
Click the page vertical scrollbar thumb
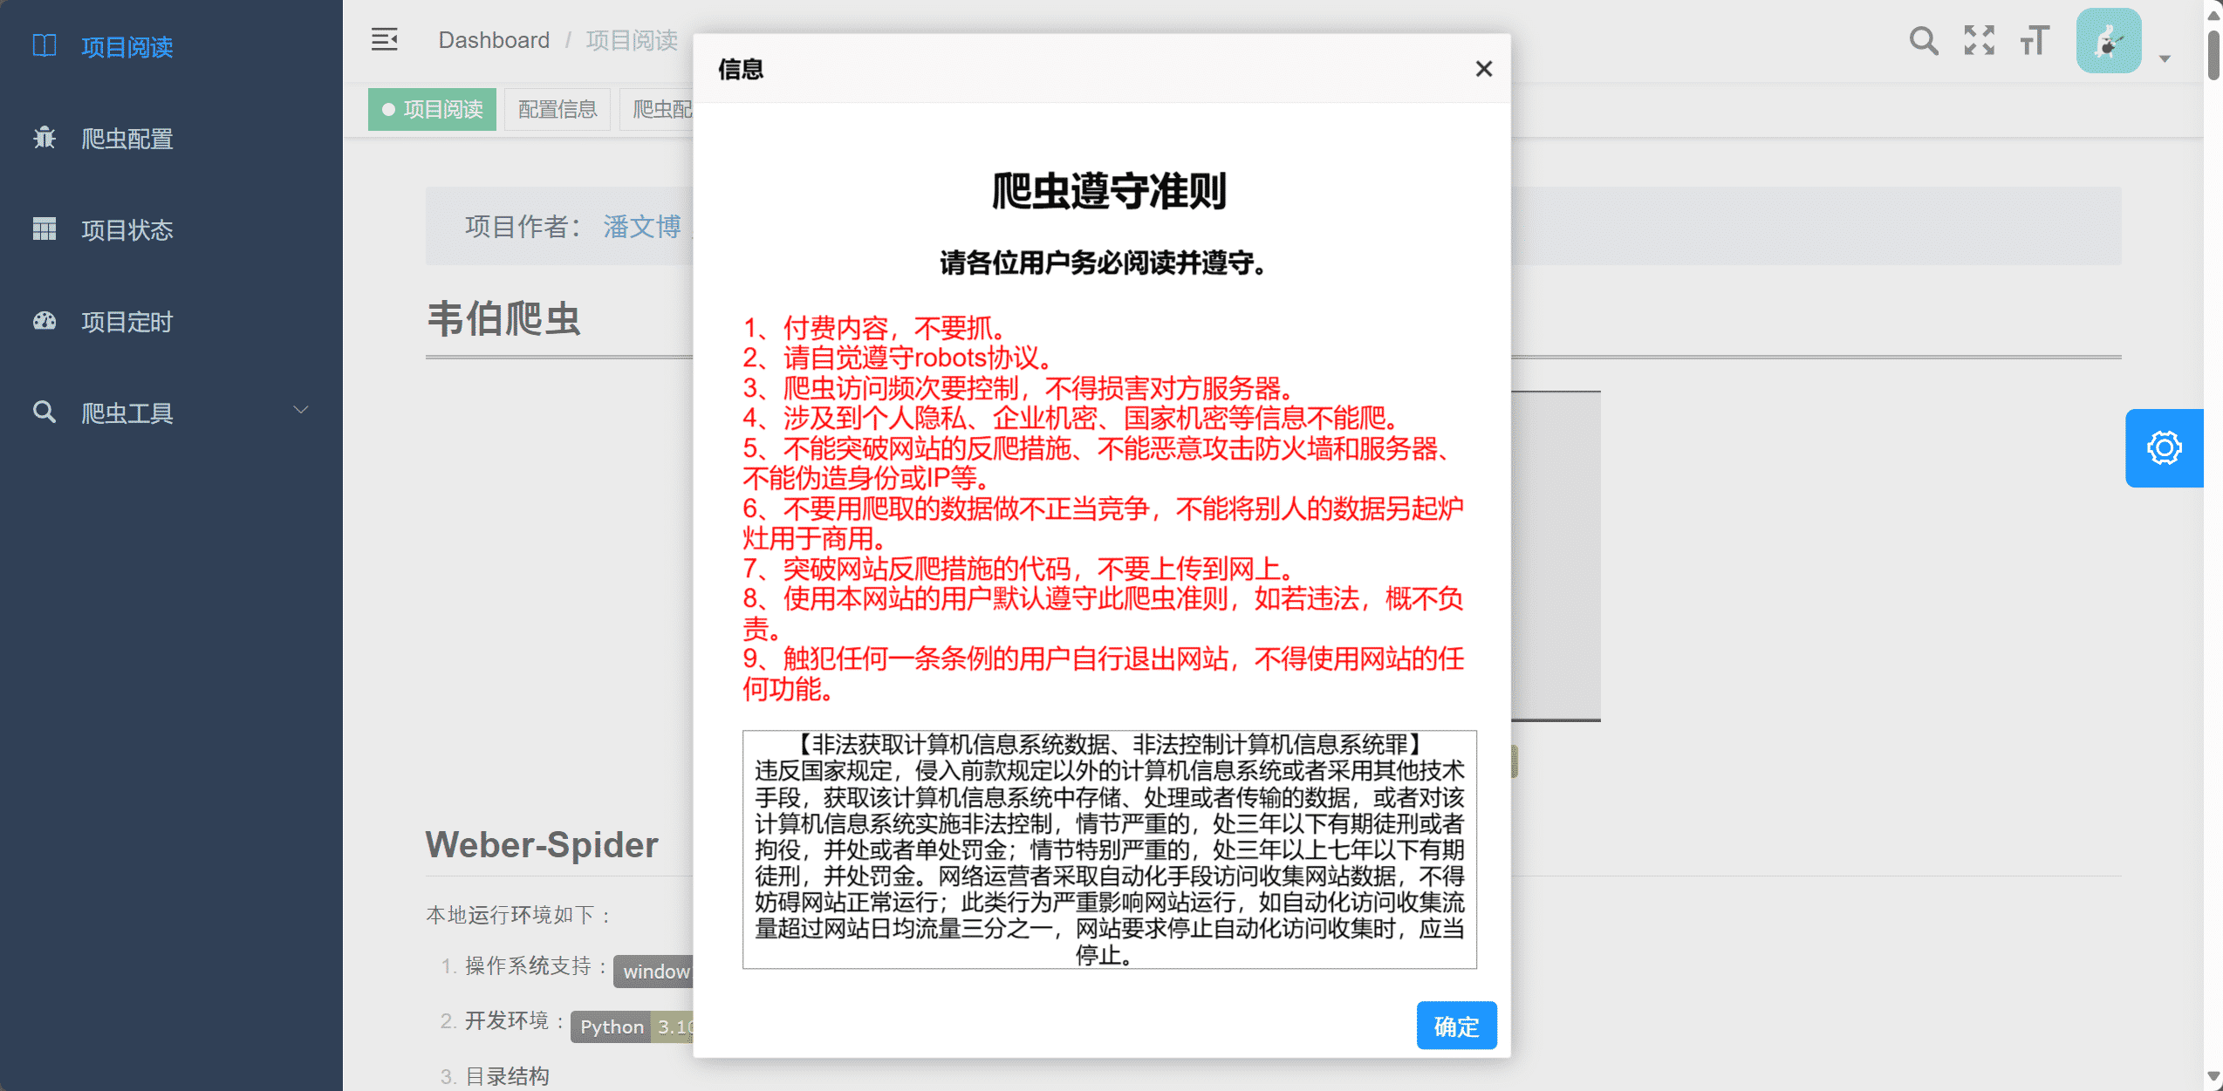tap(2213, 54)
